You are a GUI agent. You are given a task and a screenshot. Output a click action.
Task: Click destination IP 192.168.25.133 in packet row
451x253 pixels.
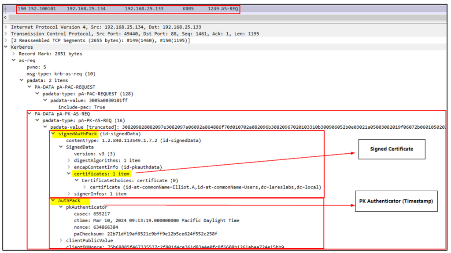[x=144, y=9]
